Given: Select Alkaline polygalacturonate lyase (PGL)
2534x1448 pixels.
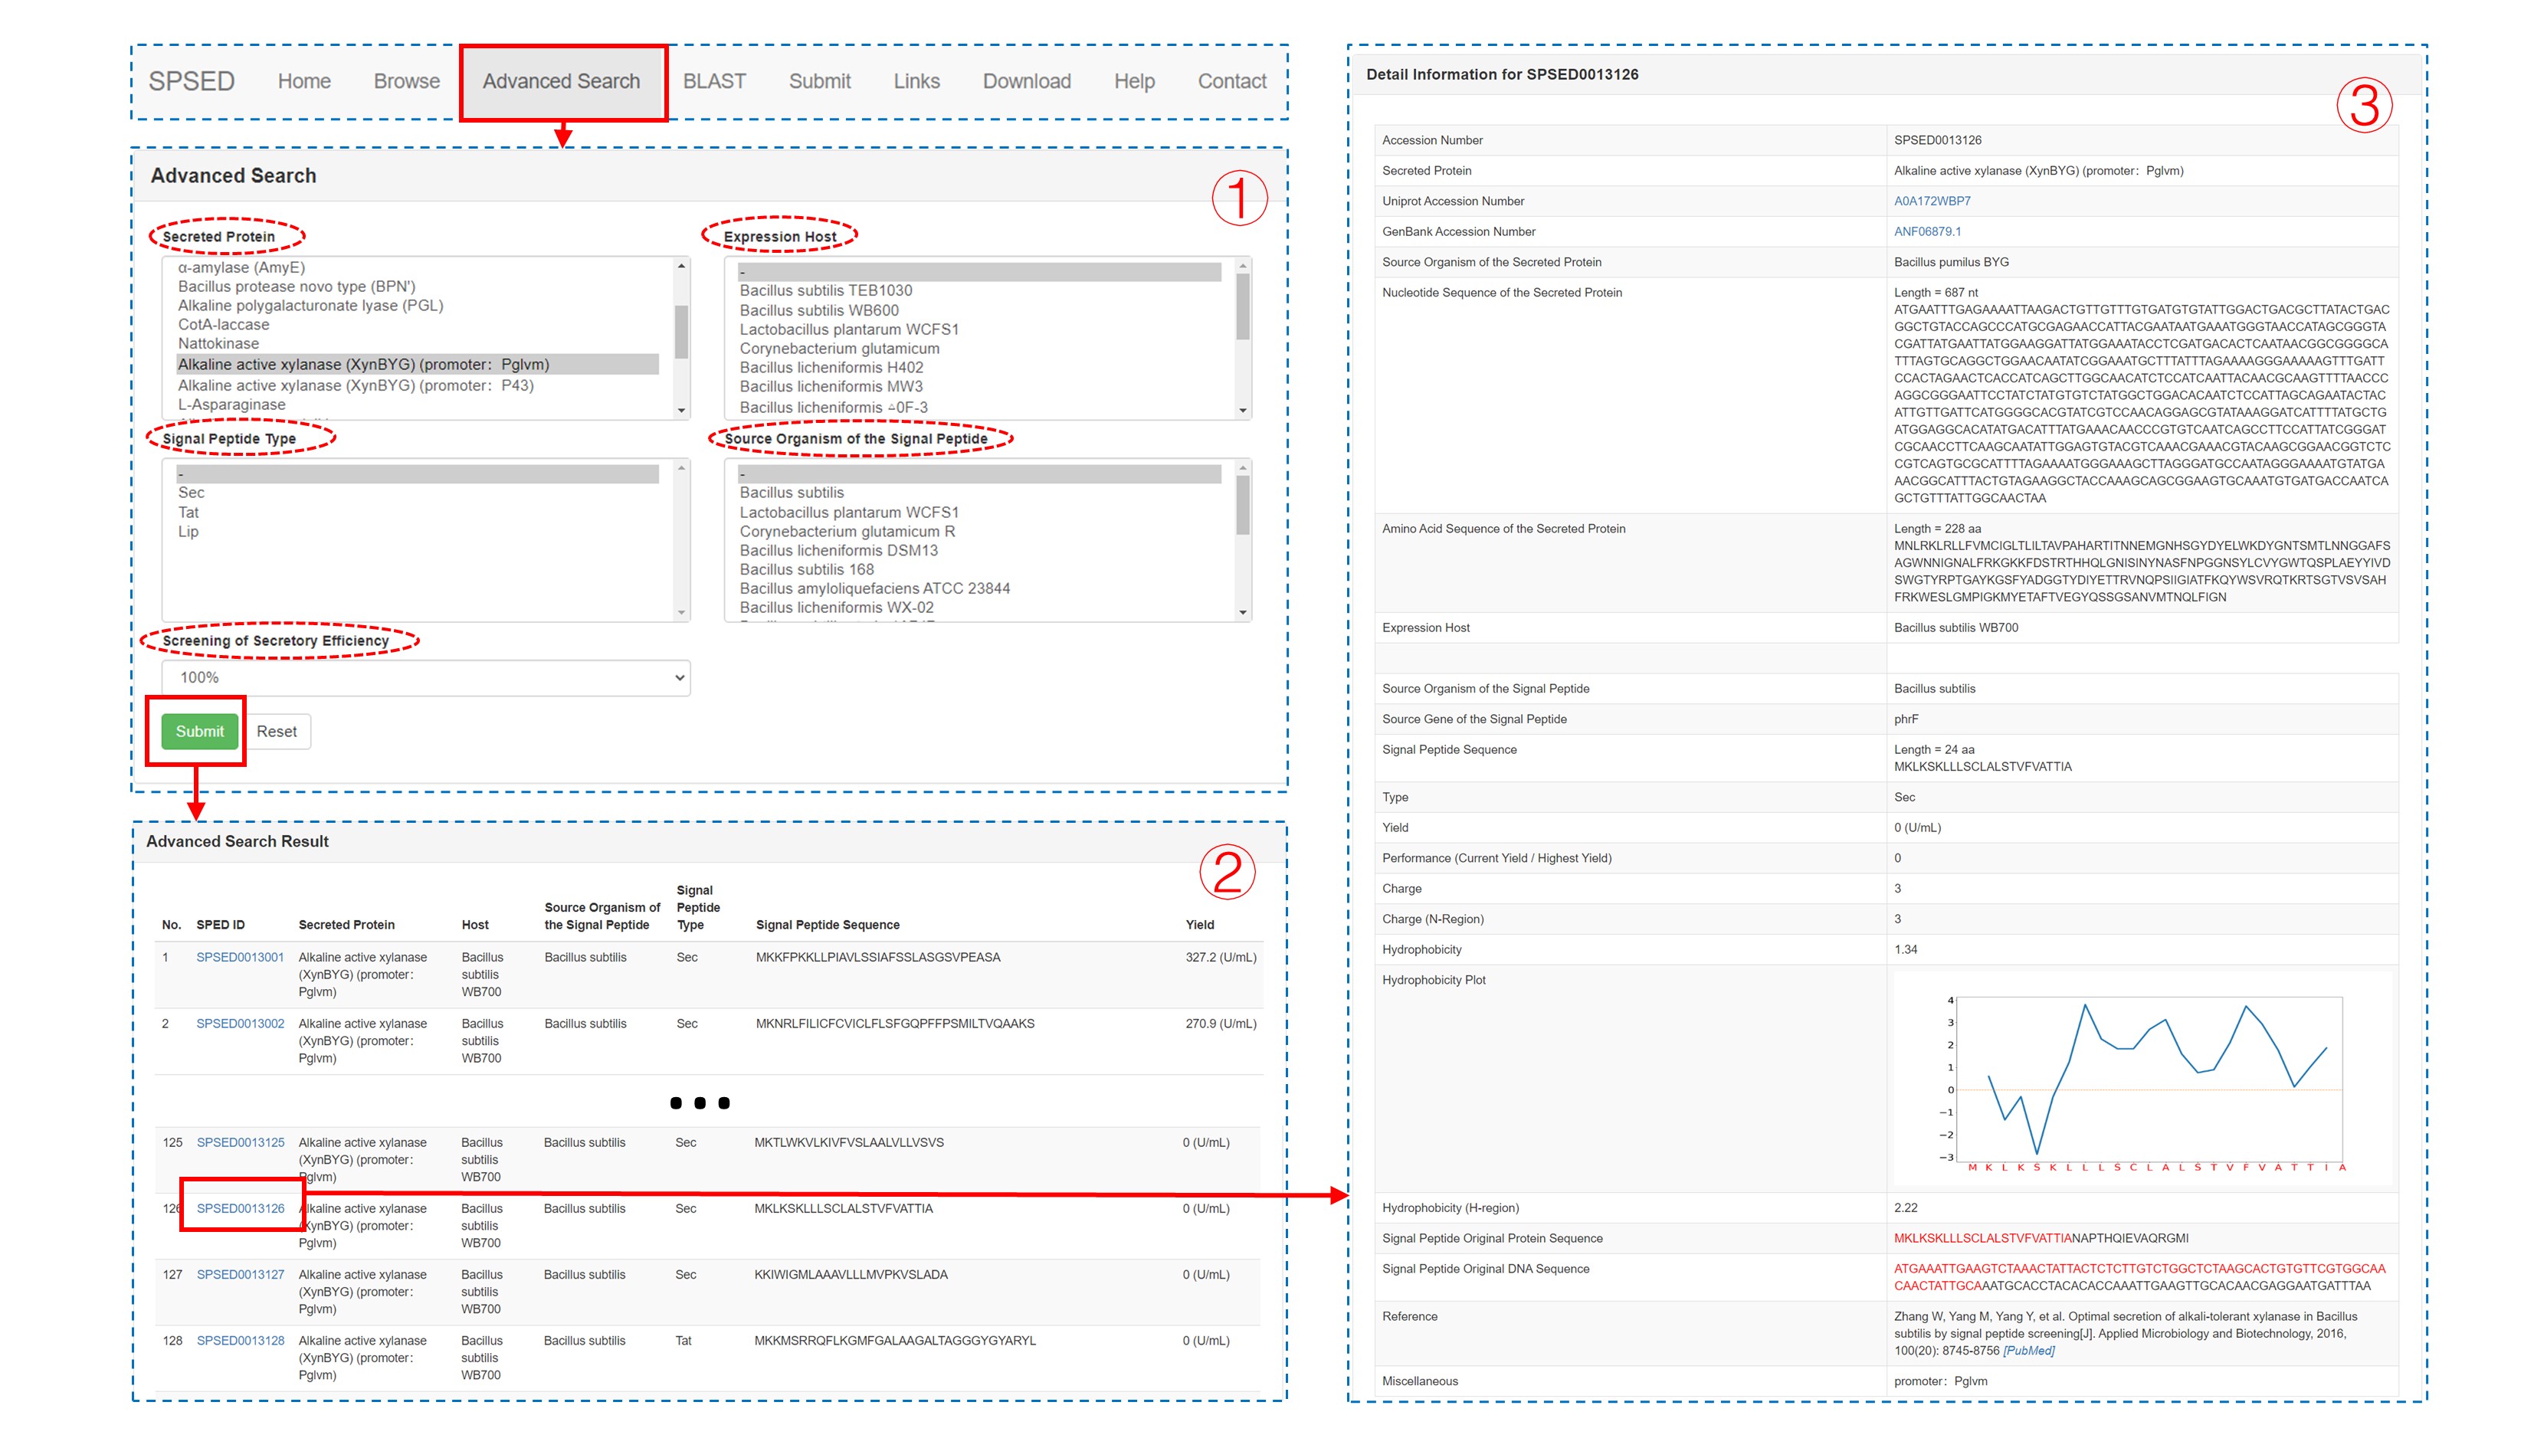Looking at the screenshot, I should pyautogui.click(x=310, y=306).
